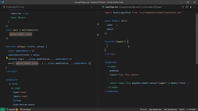This screenshot has height=111, width=198.
Task: Click 'update:model-value' in defineEmits array
Action: pos(21,34)
